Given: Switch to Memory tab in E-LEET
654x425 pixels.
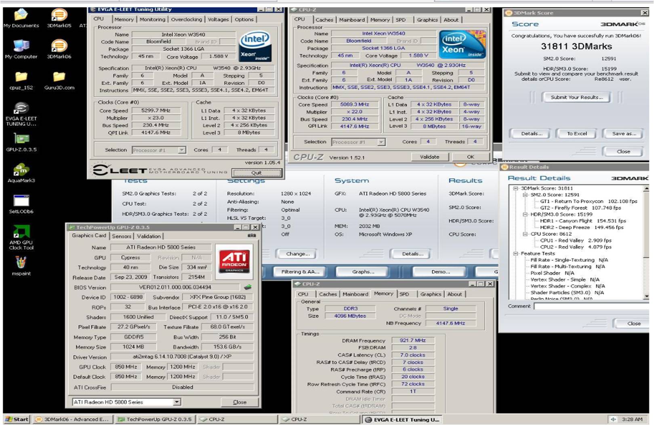Looking at the screenshot, I should click(124, 19).
